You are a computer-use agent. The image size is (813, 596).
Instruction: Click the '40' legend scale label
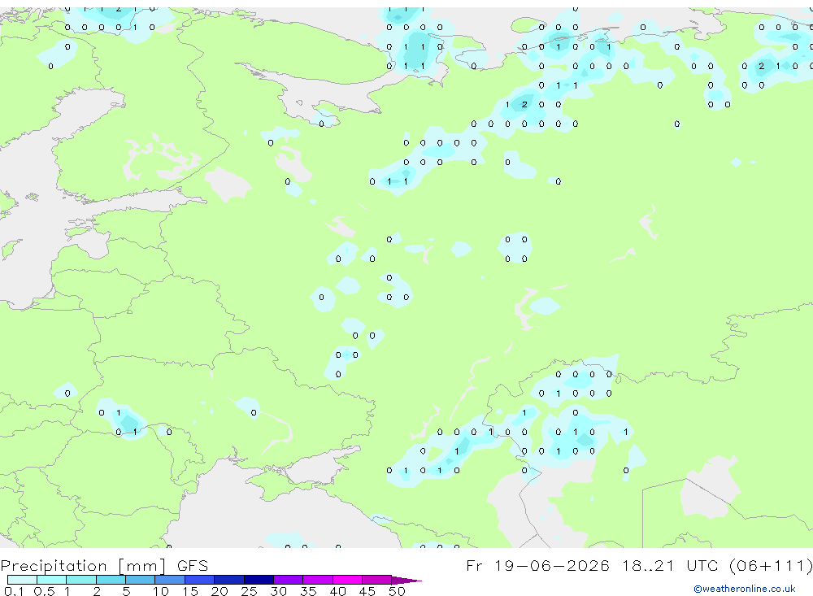coord(337,591)
